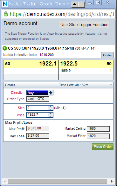Click the horizontal scrollbar track

coord(58,181)
